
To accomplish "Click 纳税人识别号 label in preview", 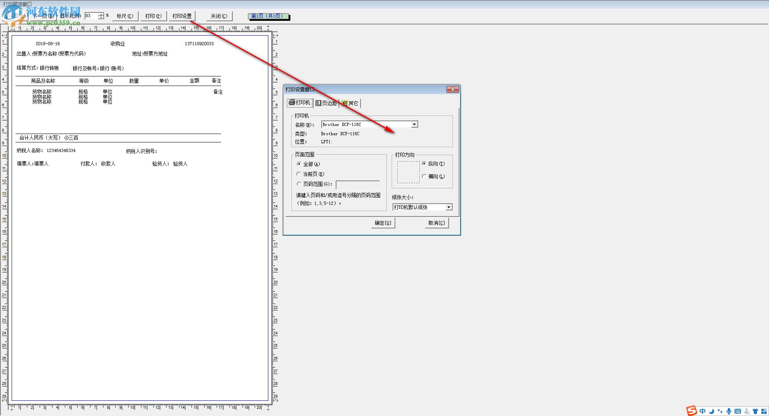I will click(141, 151).
